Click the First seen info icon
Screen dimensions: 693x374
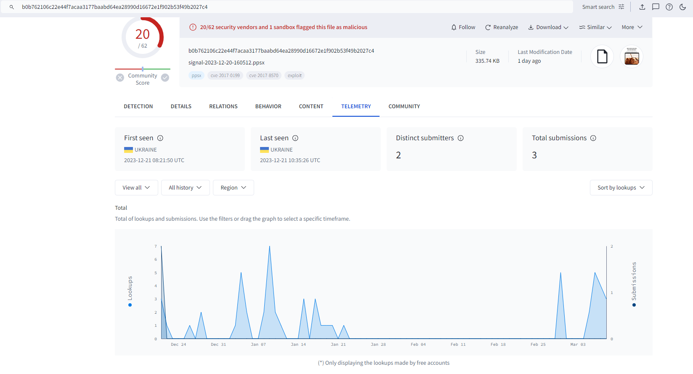click(x=160, y=138)
